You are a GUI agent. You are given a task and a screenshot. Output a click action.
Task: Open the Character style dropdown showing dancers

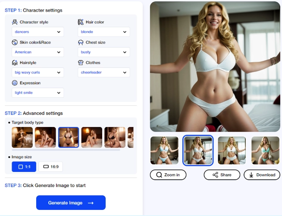point(38,32)
